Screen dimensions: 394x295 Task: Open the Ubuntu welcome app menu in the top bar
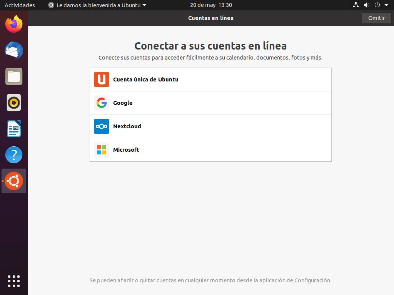[x=97, y=5]
